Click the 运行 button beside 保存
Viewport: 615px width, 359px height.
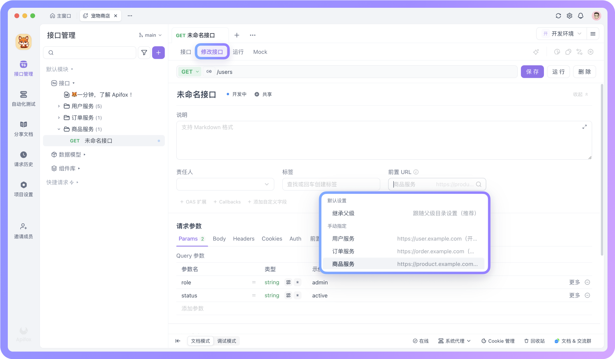pyautogui.click(x=558, y=72)
